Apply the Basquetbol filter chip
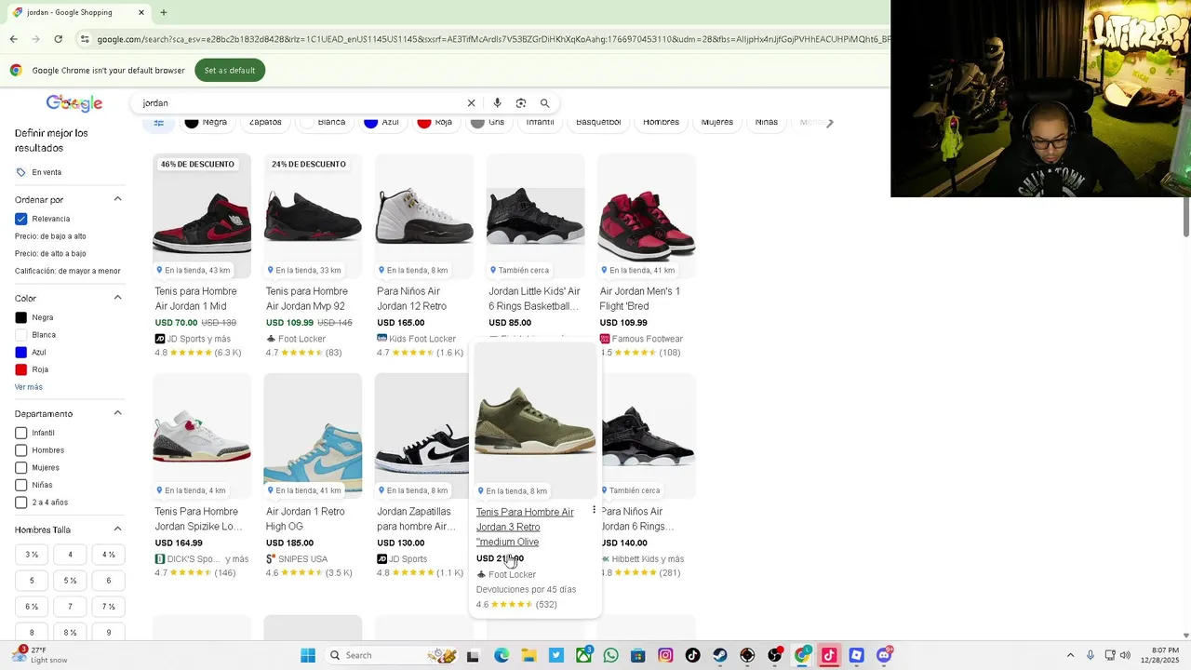Image resolution: width=1191 pixels, height=670 pixels. pyautogui.click(x=598, y=122)
